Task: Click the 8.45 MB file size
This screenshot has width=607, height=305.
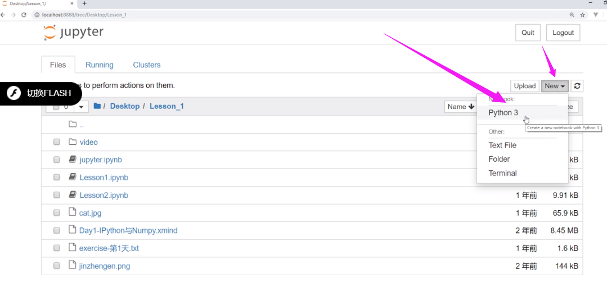Action: [564, 231]
